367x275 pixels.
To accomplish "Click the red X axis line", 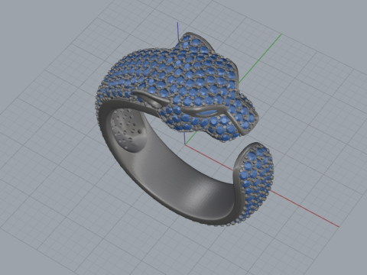I will coord(262,186).
